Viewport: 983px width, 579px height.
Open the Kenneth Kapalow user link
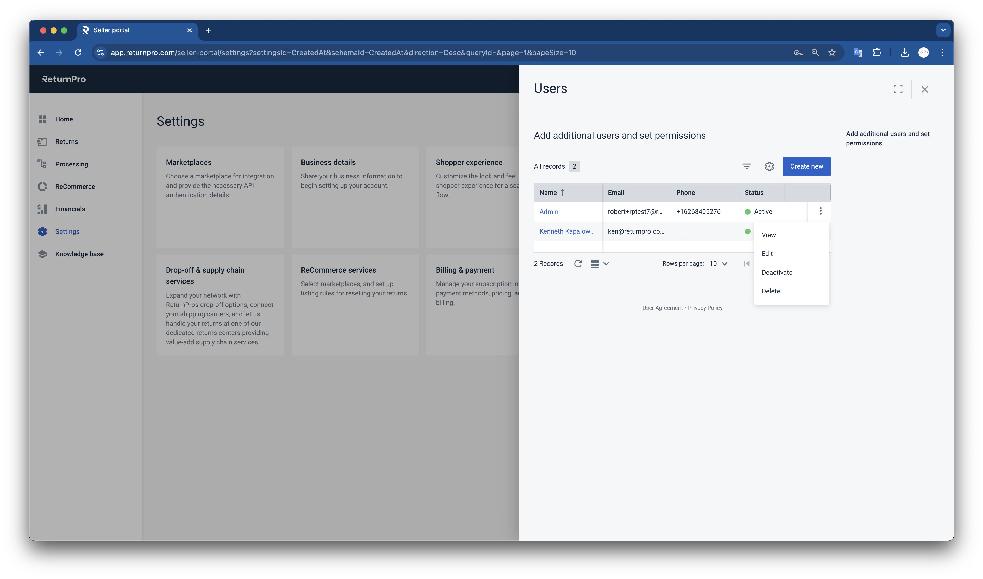coord(566,231)
